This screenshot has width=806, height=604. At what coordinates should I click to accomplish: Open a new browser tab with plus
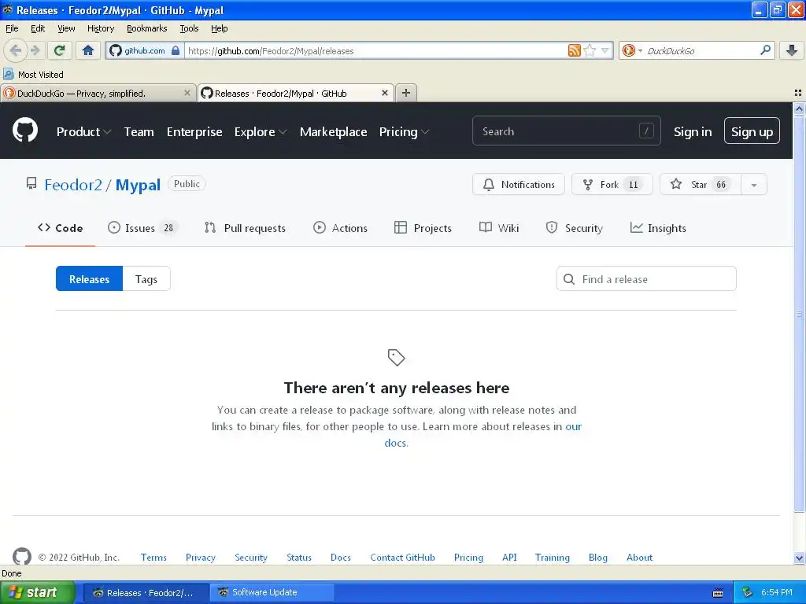click(x=406, y=93)
